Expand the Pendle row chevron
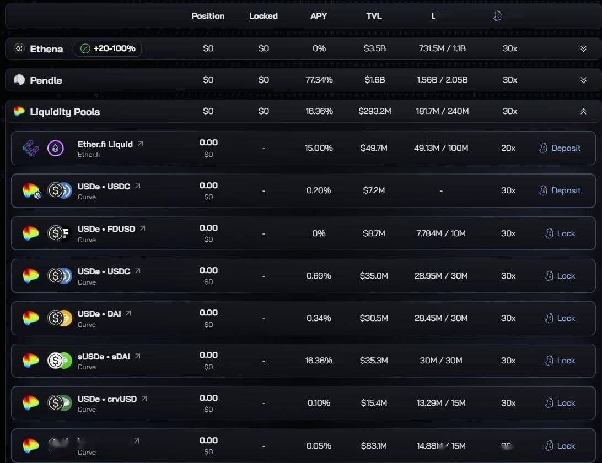 point(583,80)
